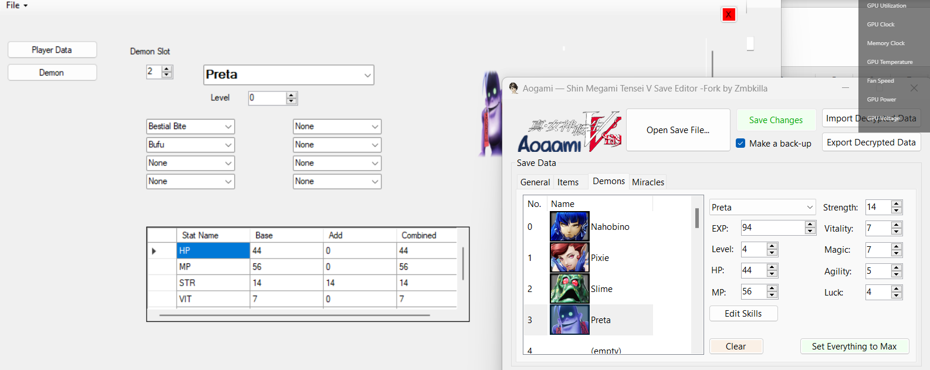The image size is (930, 370).
Task: Click the Preta portrait thumbnail
Action: point(569,320)
